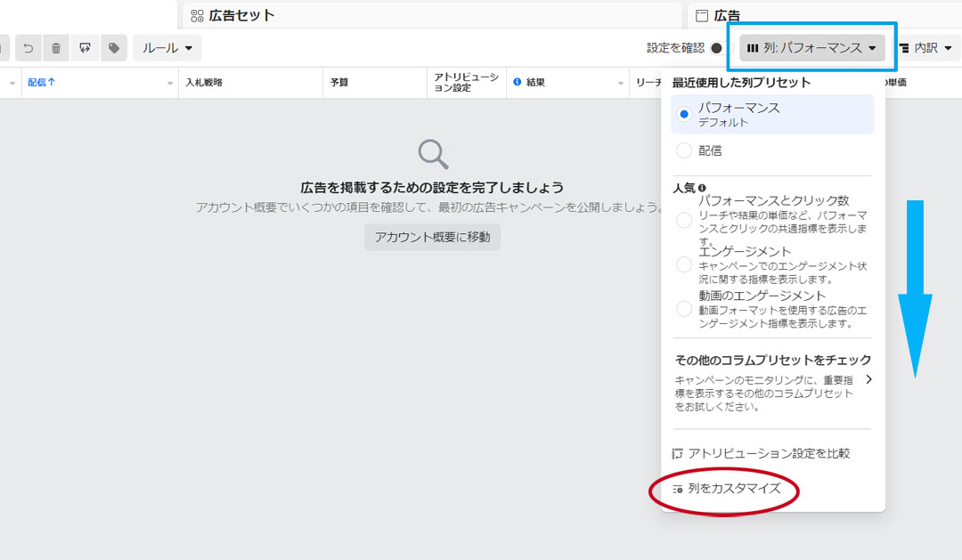Viewport: 962px width, 560px height.
Task: Select the 配信 preset radio button
Action: [684, 151]
